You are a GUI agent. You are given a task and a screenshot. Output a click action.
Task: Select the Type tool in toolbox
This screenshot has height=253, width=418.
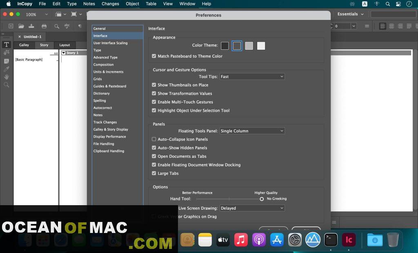7,45
